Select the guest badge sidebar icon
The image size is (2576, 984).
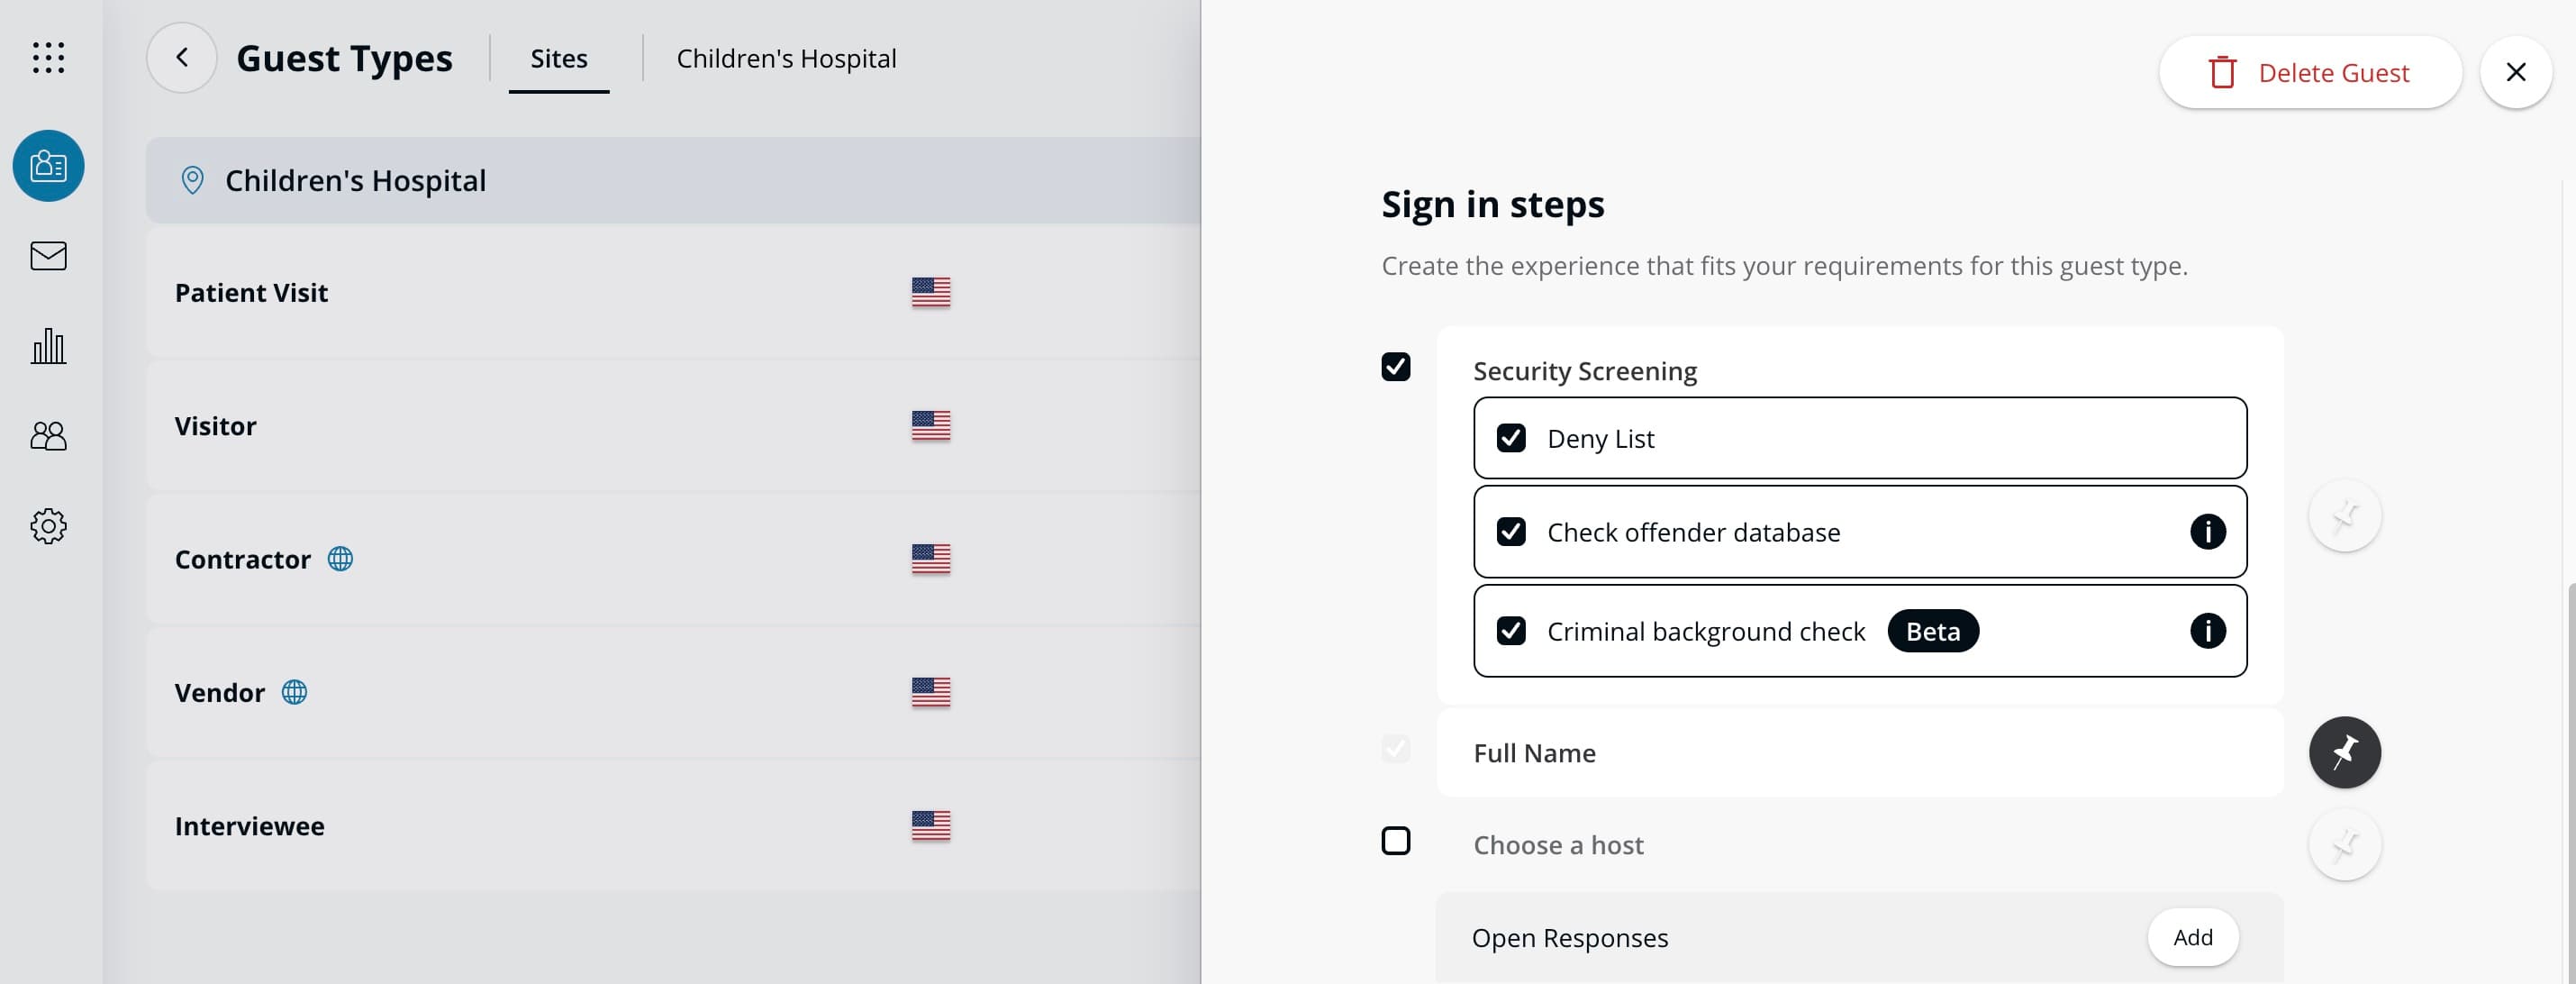pos(48,166)
